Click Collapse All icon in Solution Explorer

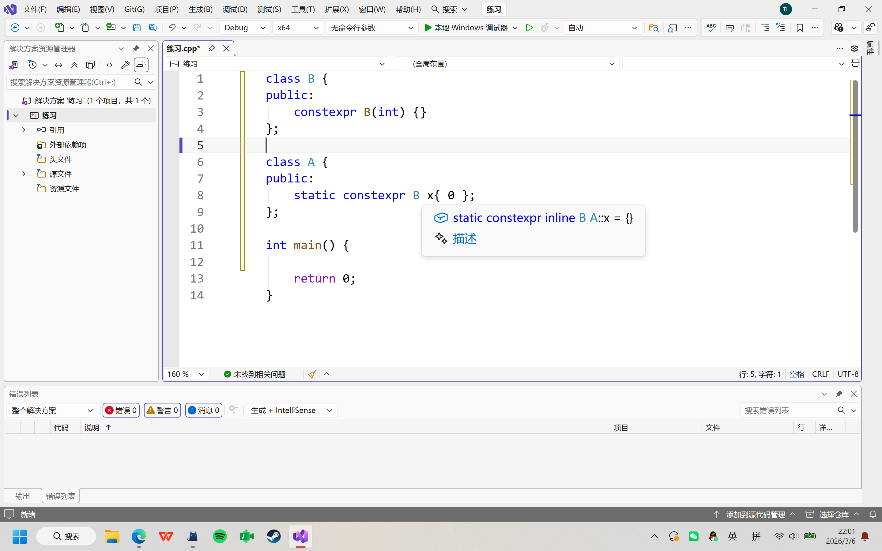click(x=74, y=65)
